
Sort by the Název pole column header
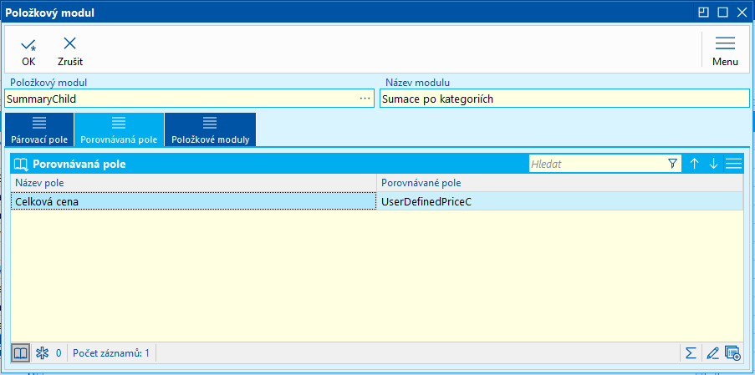click(x=194, y=183)
